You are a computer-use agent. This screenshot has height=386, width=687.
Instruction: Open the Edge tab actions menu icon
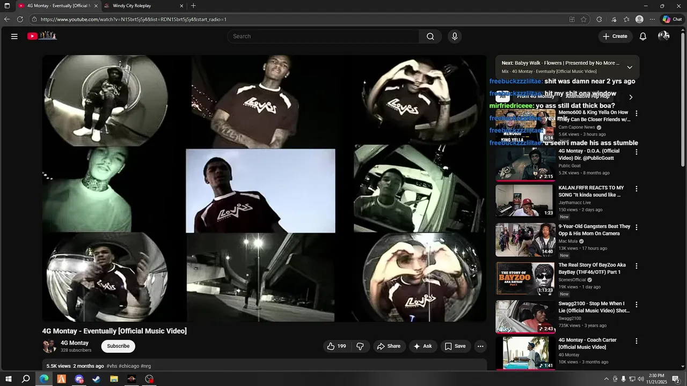[x=7, y=6]
